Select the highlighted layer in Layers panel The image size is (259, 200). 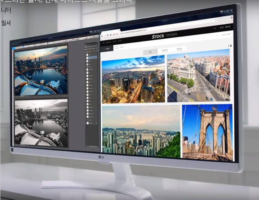click(x=91, y=58)
